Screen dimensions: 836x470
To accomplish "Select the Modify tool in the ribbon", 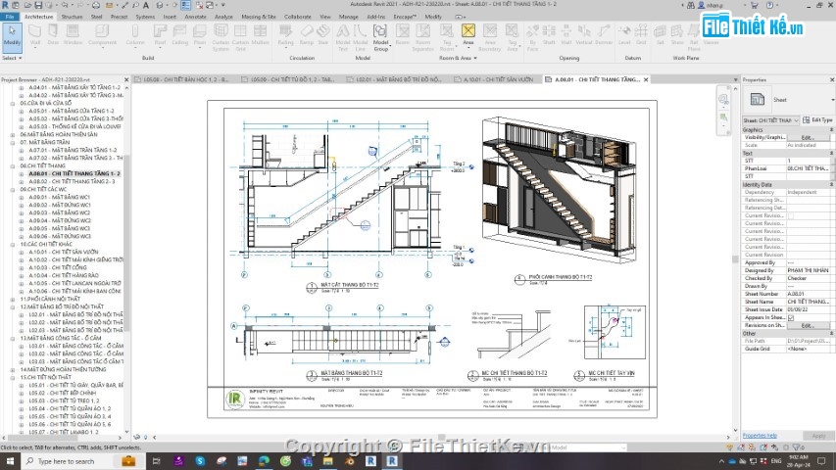I will point(12,36).
